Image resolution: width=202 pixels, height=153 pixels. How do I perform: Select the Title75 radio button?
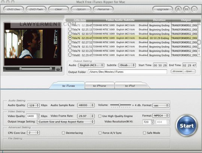tap(70, 33)
